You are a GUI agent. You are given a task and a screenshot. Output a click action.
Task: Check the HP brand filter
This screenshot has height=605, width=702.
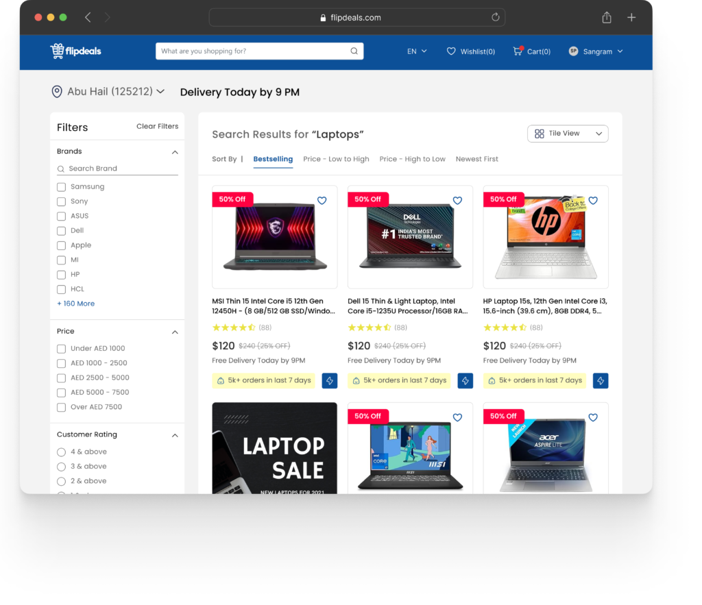point(61,275)
